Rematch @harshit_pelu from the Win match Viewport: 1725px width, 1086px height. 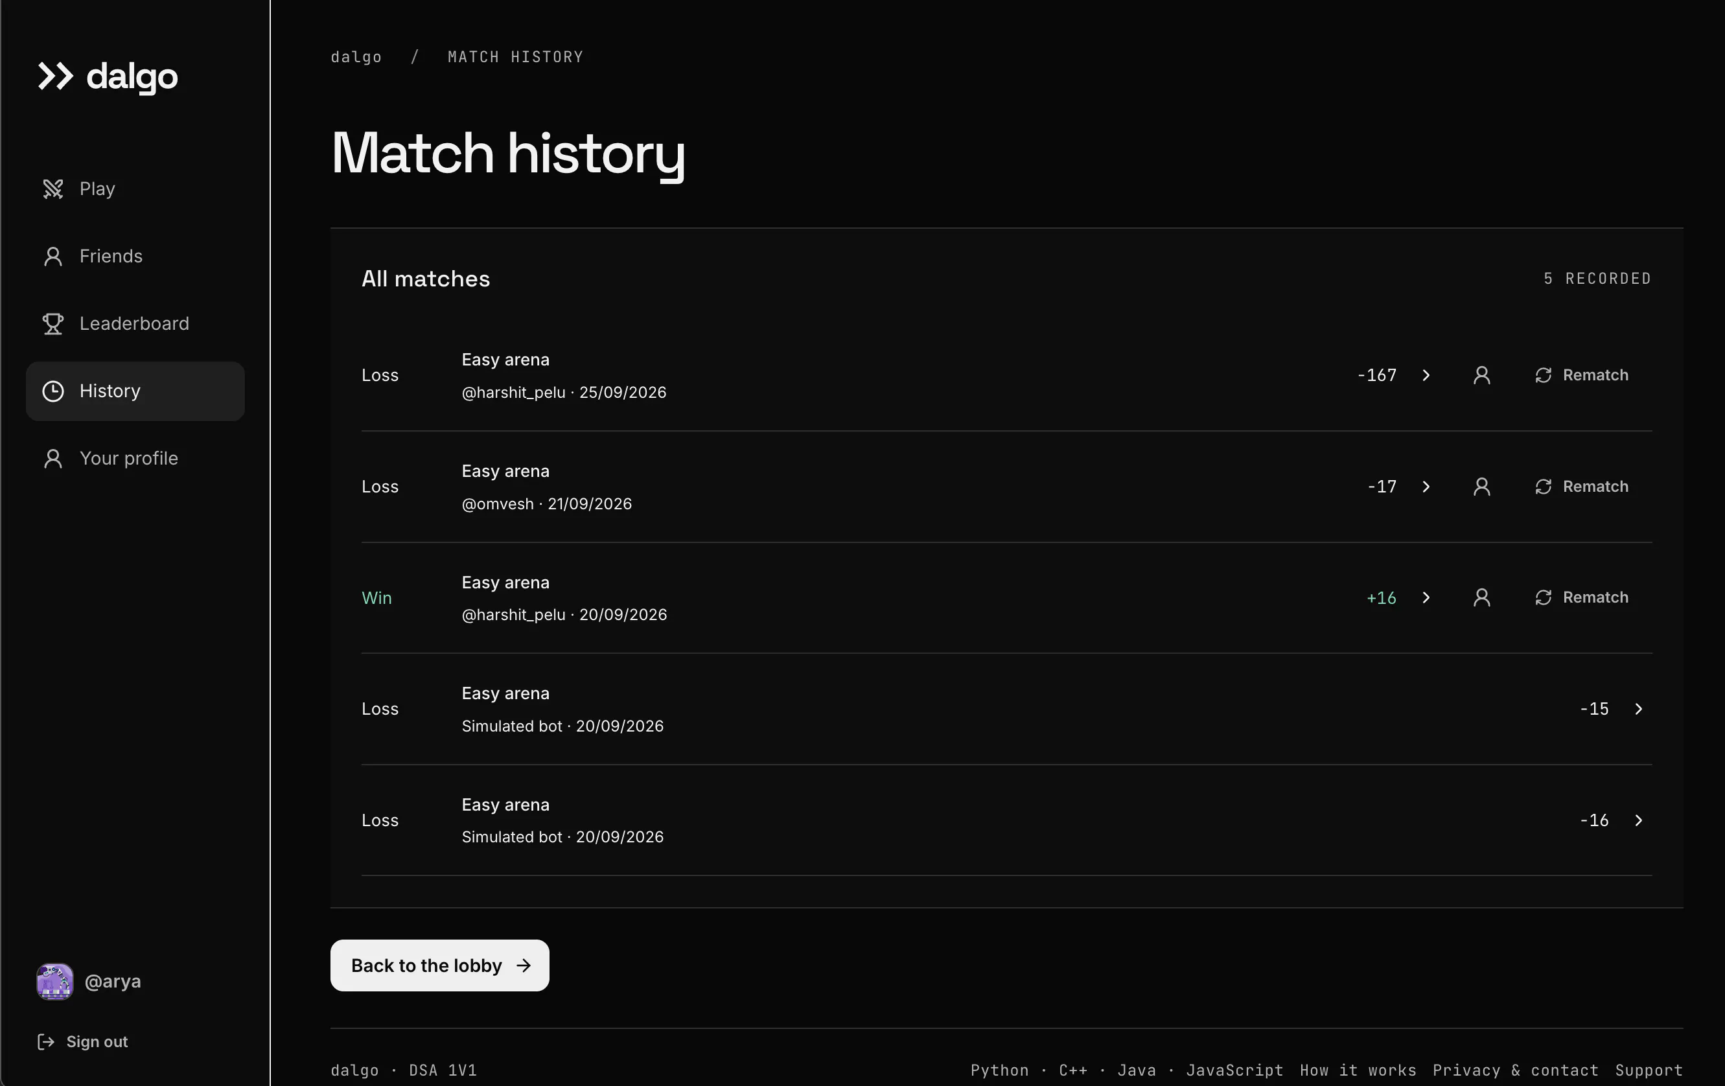1582,597
